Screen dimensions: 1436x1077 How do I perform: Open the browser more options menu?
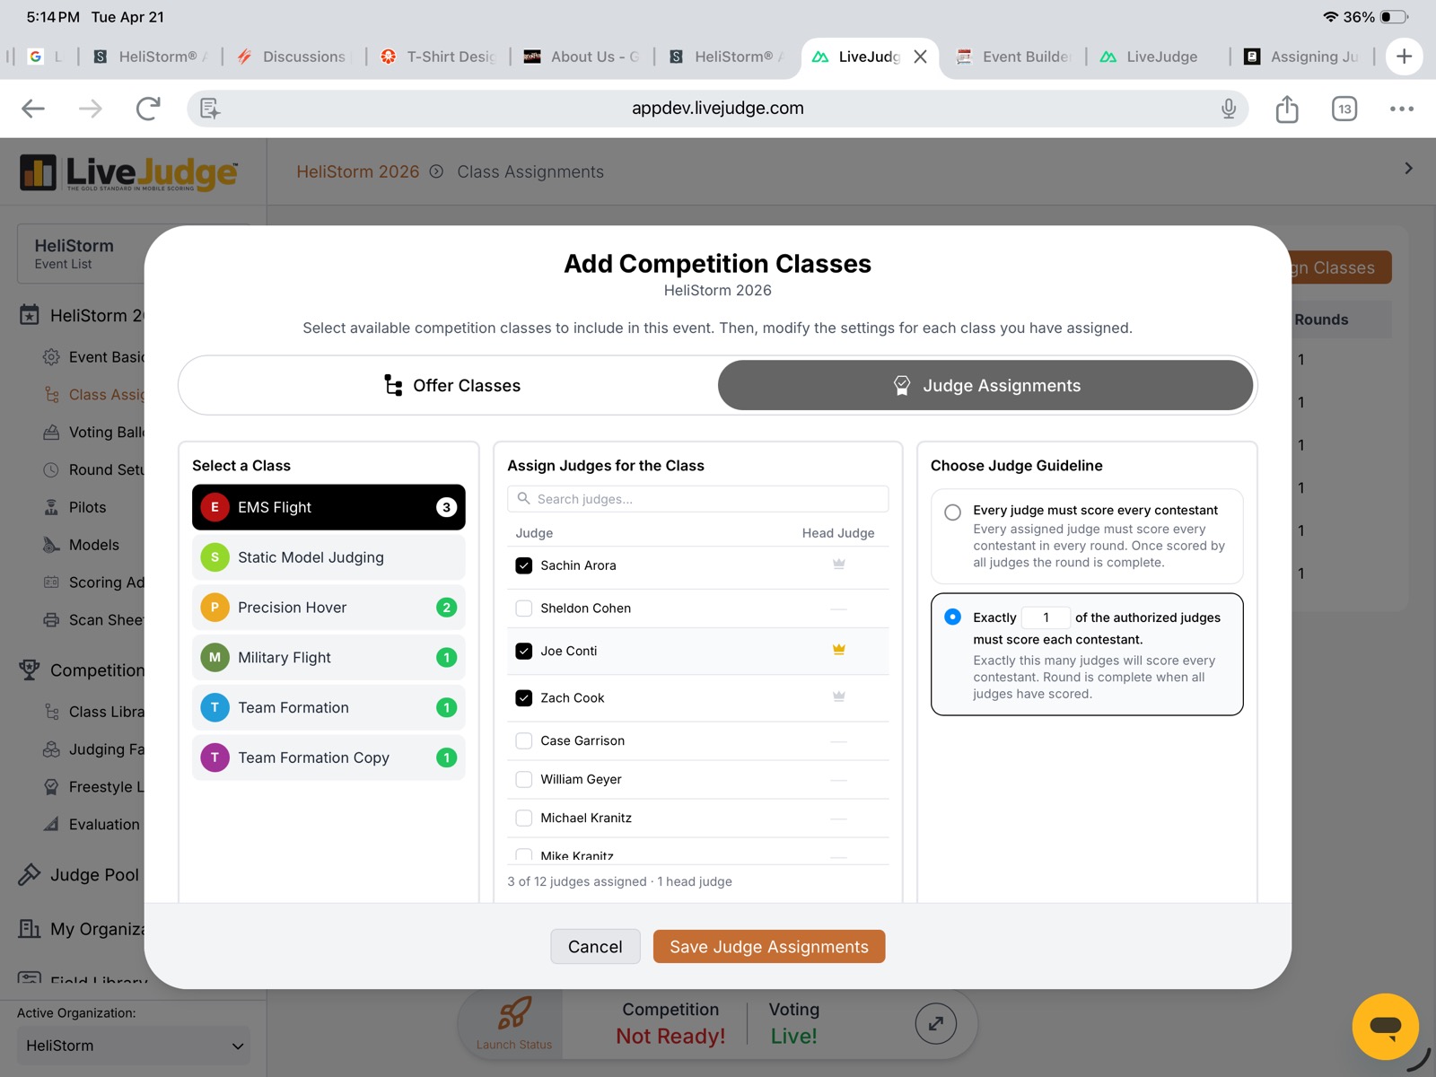[1401, 109]
